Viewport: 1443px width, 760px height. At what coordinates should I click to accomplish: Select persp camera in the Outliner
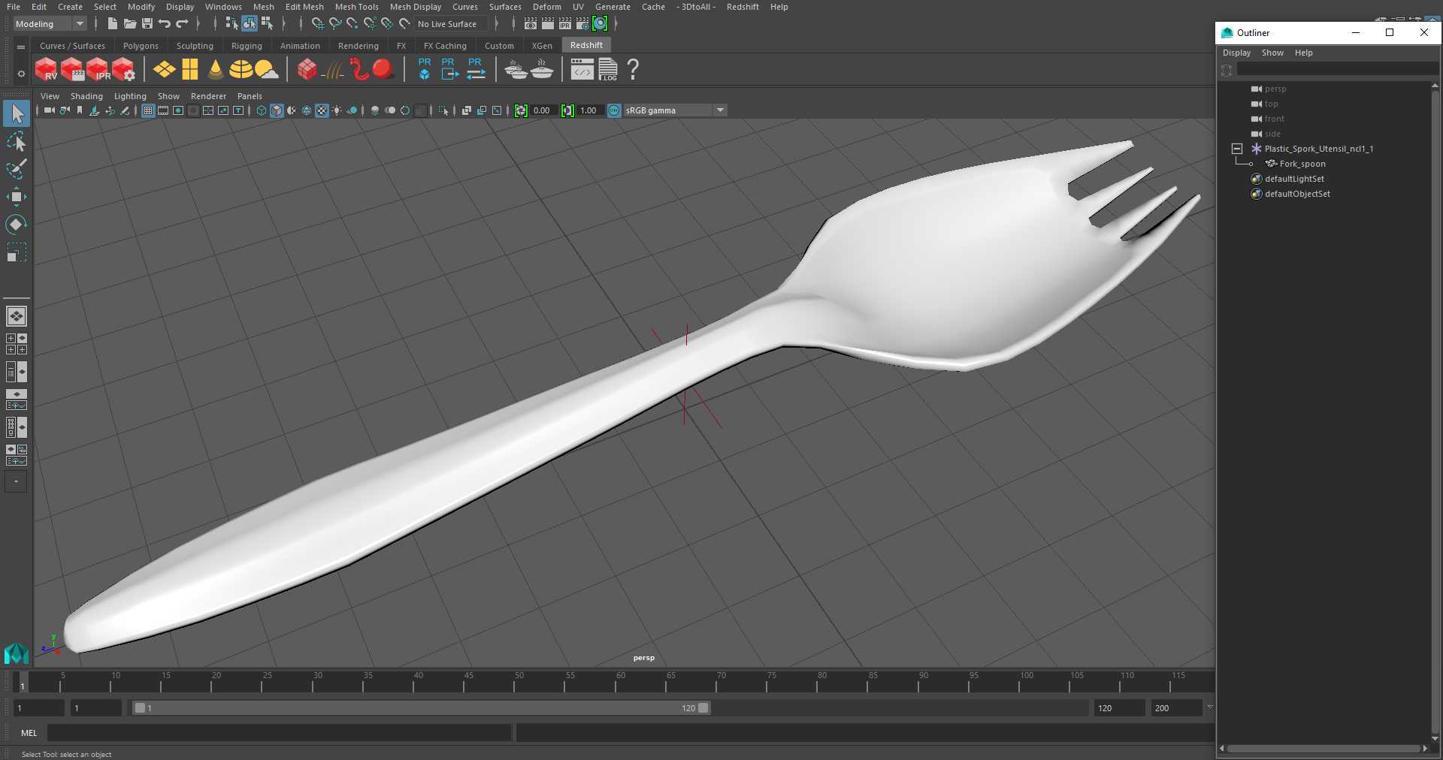point(1275,89)
